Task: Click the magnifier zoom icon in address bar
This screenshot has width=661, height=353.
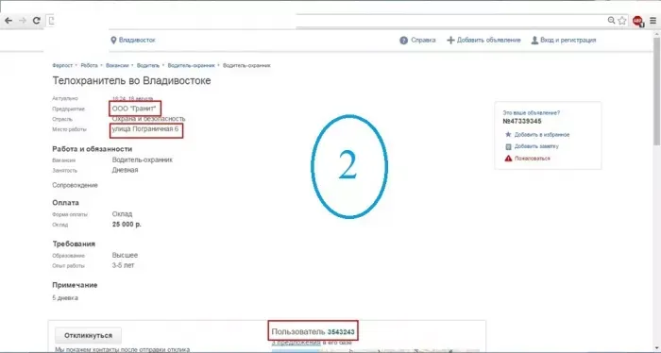Action: coord(611,20)
